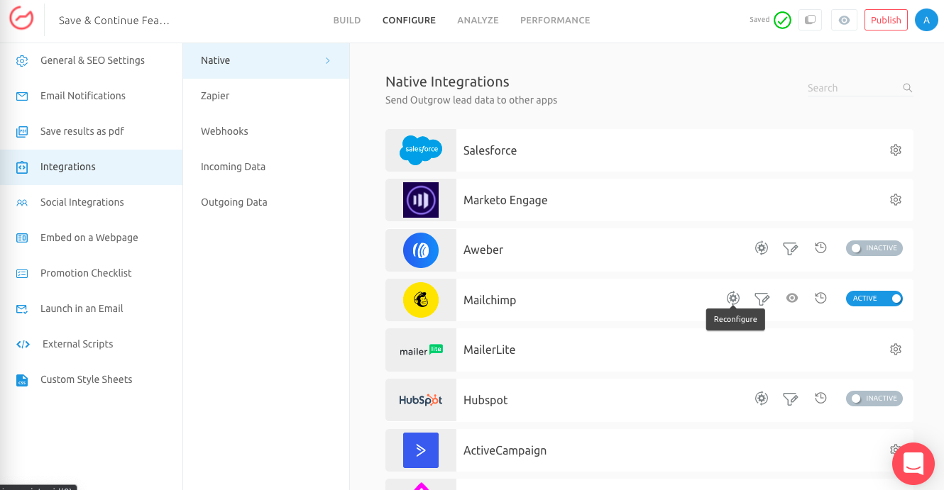Open the user avatar A menu
The width and height of the screenshot is (944, 490).
click(926, 20)
